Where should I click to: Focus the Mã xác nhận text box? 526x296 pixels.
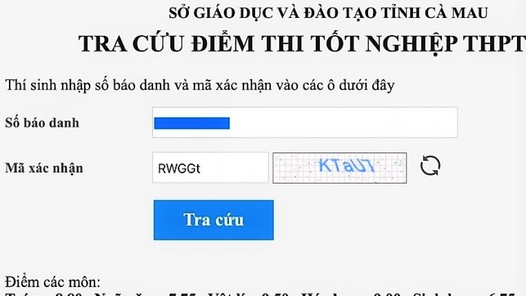click(x=210, y=168)
